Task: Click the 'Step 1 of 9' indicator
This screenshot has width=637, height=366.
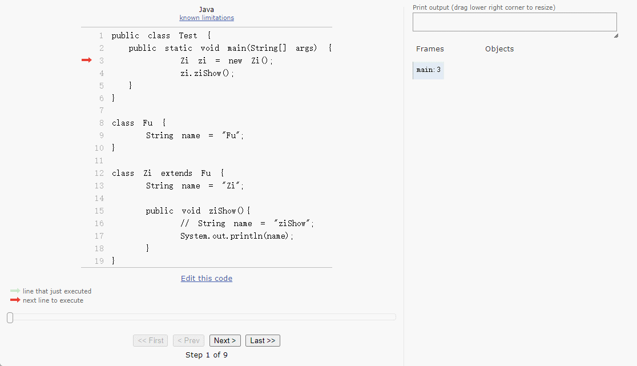Action: pyautogui.click(x=207, y=355)
